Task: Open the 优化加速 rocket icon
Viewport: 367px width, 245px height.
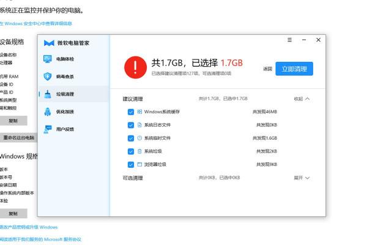Action: tap(48, 112)
